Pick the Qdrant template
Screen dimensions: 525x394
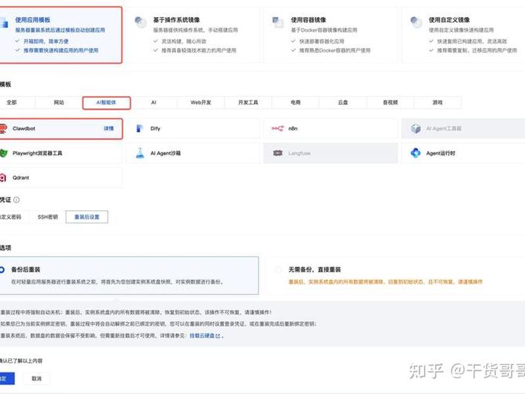pos(61,178)
